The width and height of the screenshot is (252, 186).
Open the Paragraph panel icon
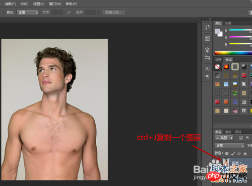pyautogui.click(x=208, y=76)
